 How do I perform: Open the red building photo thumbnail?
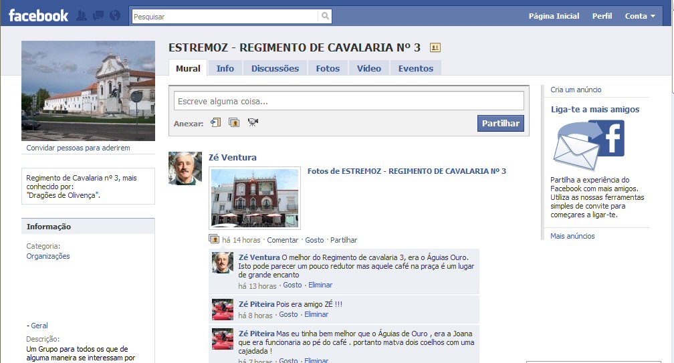click(x=255, y=198)
